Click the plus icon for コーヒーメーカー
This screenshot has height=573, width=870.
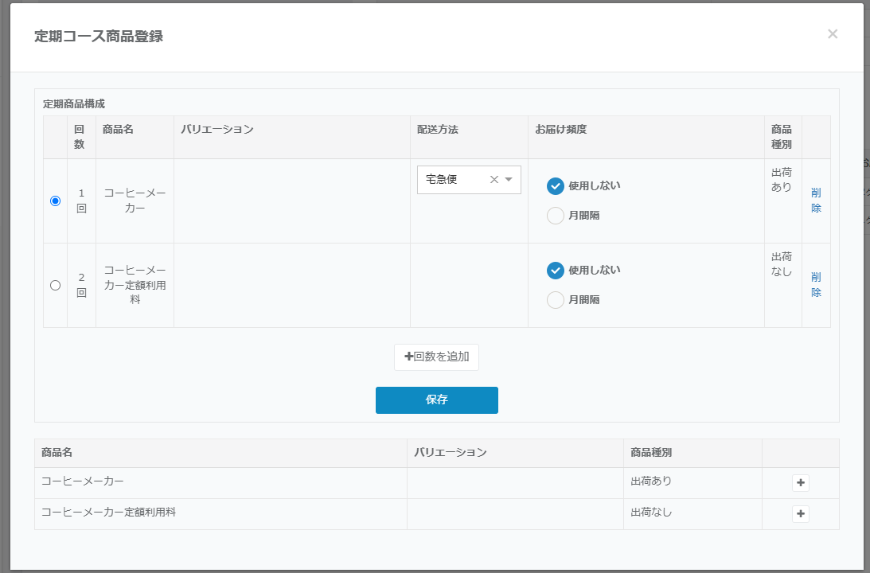coord(801,483)
